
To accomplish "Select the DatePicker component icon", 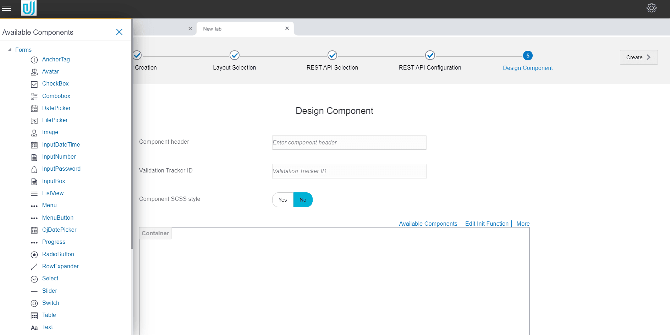I will pyautogui.click(x=34, y=108).
